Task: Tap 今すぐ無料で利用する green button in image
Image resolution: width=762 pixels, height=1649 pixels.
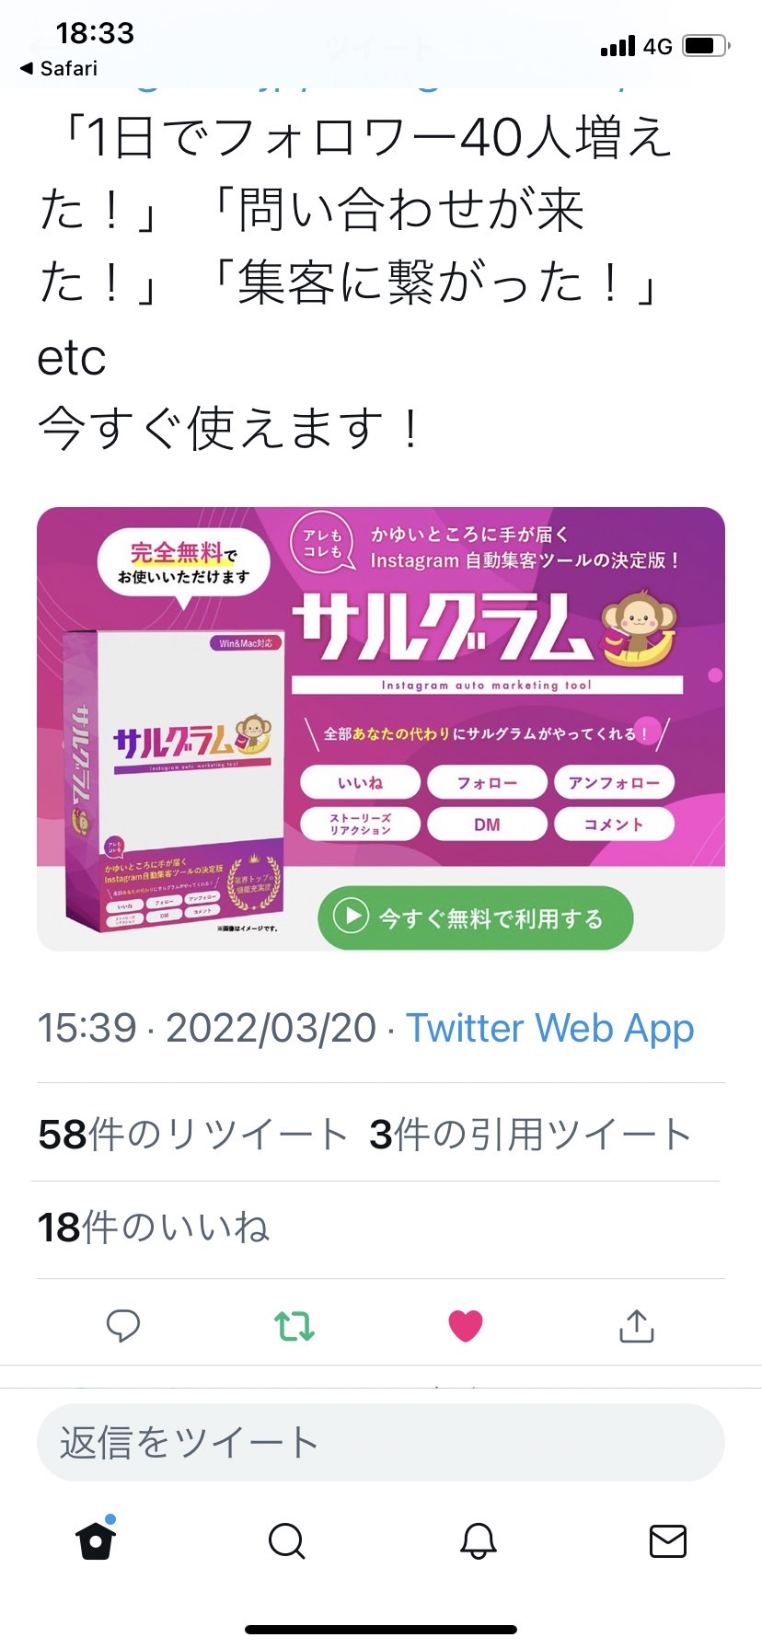Action: coord(476,917)
